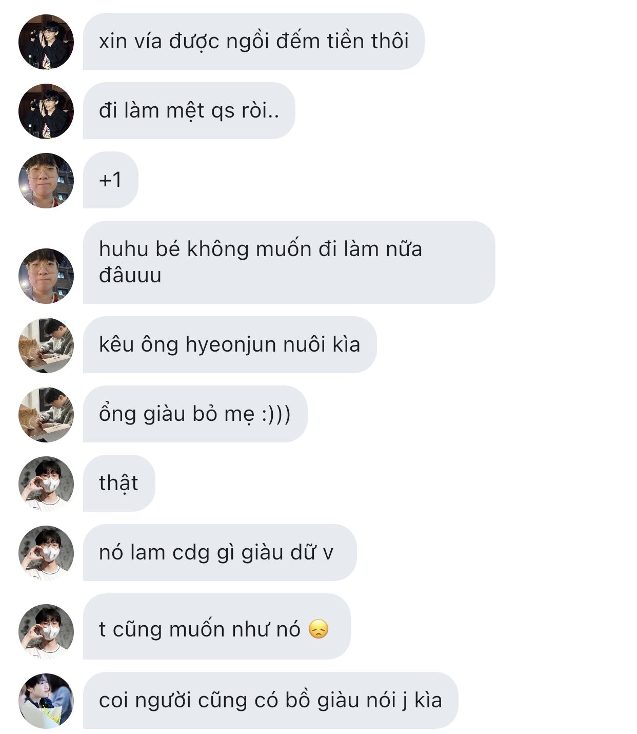Tap the 'kêu ông hyeonjun nuôi kìa' message

pos(230,344)
